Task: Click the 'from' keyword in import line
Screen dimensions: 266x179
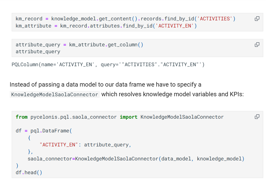Action: [x=22, y=117]
